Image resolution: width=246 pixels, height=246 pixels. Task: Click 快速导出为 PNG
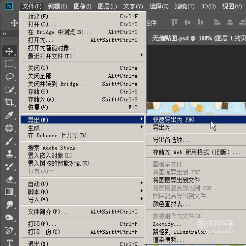(x=196, y=120)
